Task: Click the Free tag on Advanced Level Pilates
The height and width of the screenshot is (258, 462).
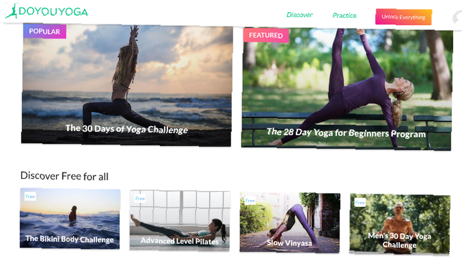Action: (x=140, y=198)
